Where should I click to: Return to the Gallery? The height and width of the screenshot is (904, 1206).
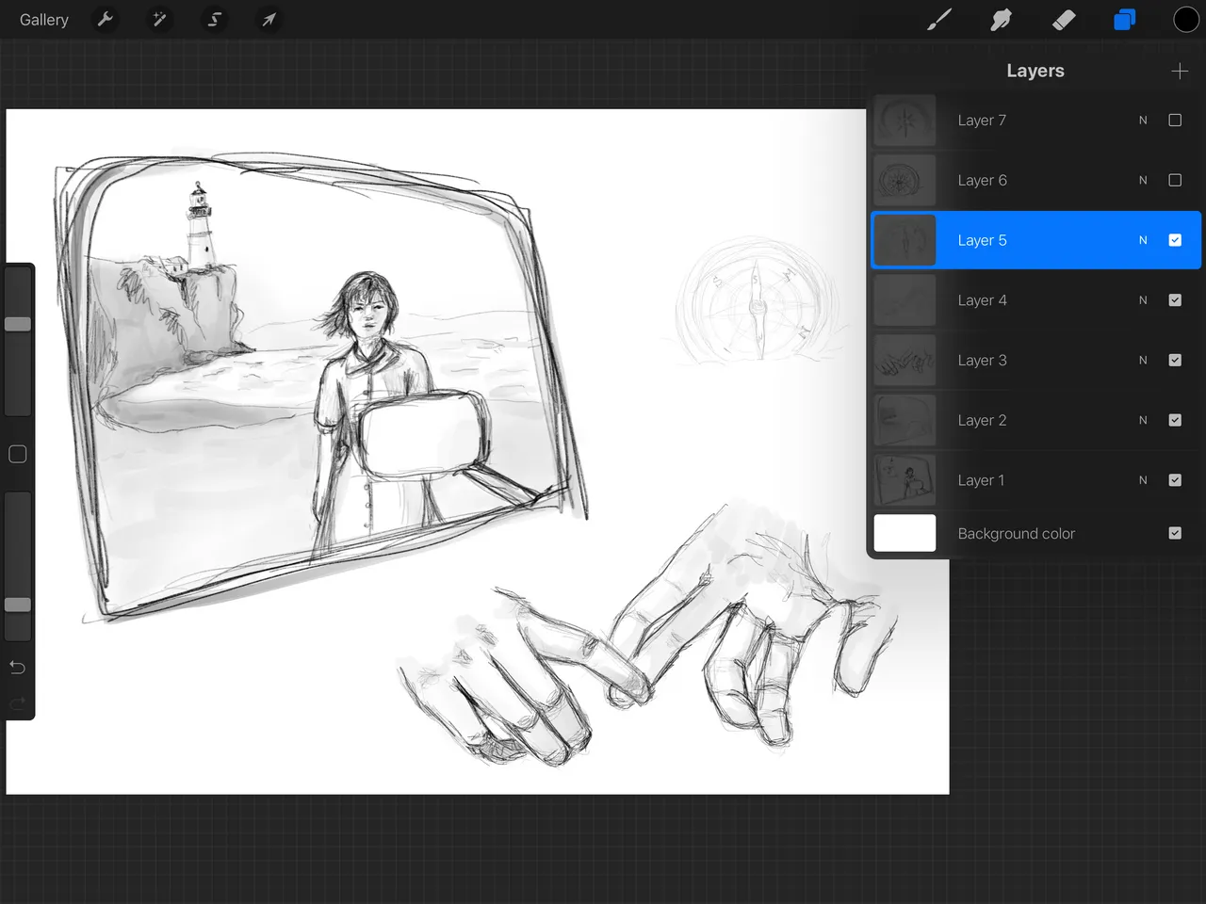pyautogui.click(x=44, y=20)
